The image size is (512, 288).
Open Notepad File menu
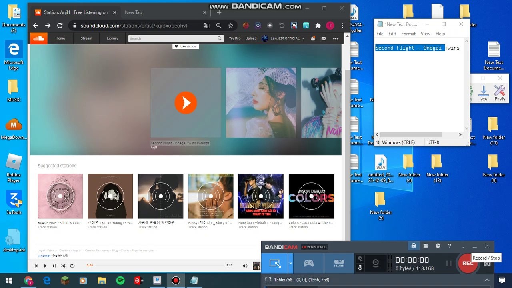click(x=380, y=34)
